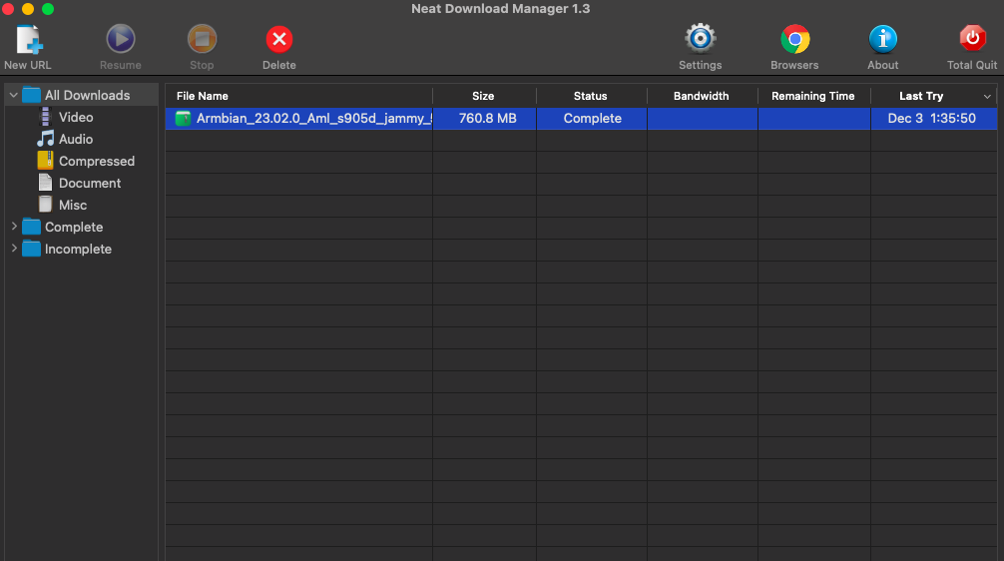This screenshot has width=1004, height=561.
Task: Click the red Delete icon
Action: click(279, 40)
